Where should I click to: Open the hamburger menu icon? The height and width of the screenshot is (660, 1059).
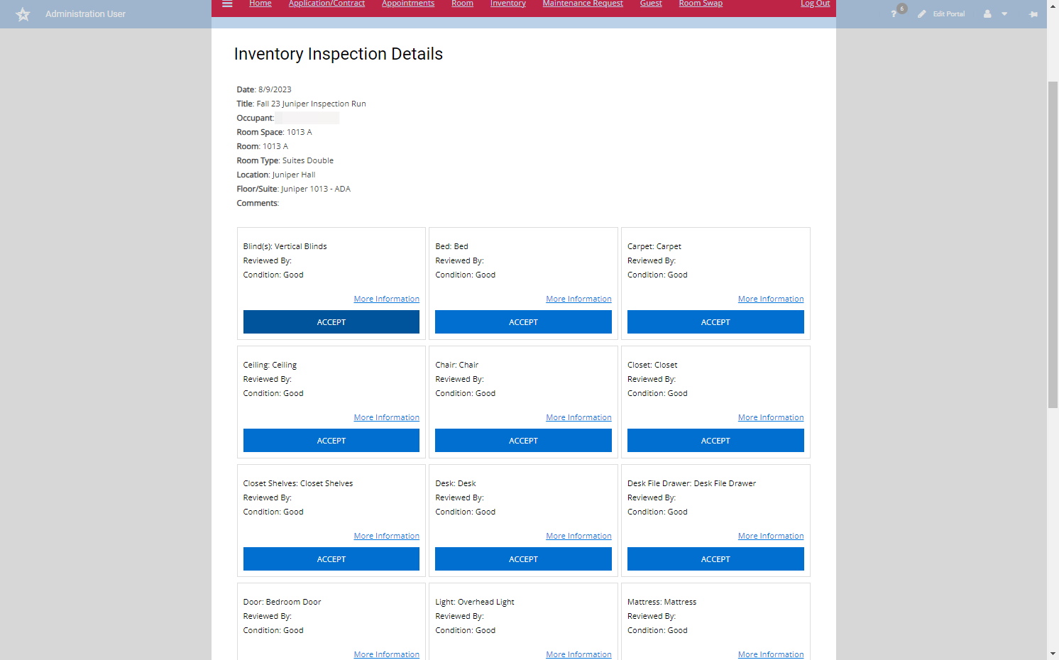click(227, 4)
